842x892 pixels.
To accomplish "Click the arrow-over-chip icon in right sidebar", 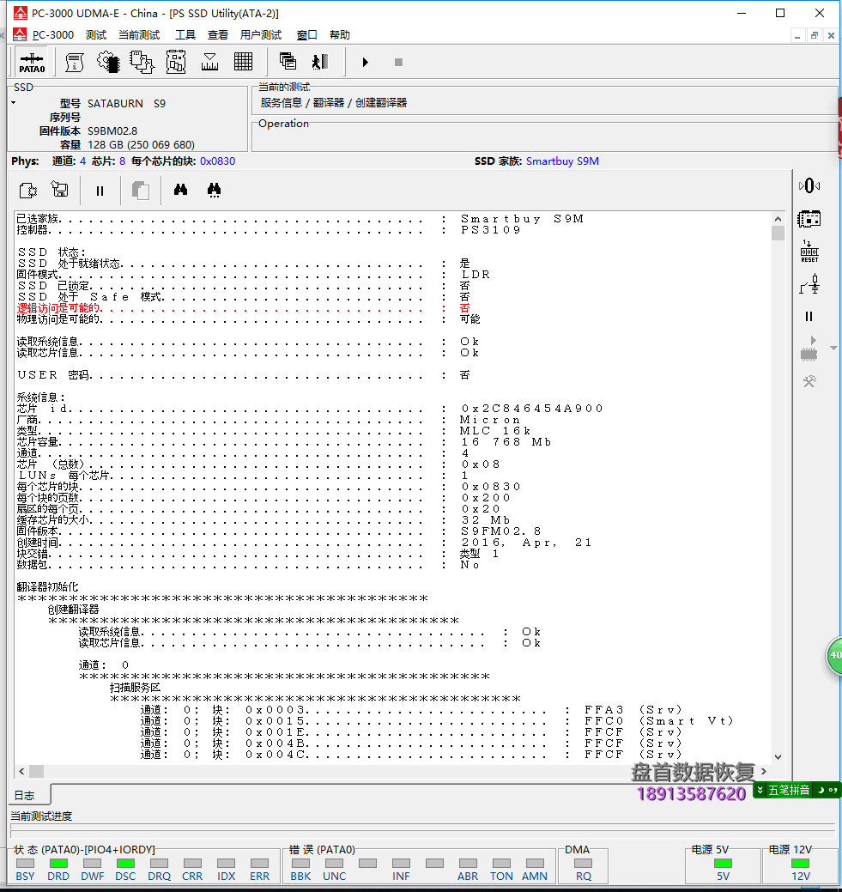I will (x=809, y=349).
